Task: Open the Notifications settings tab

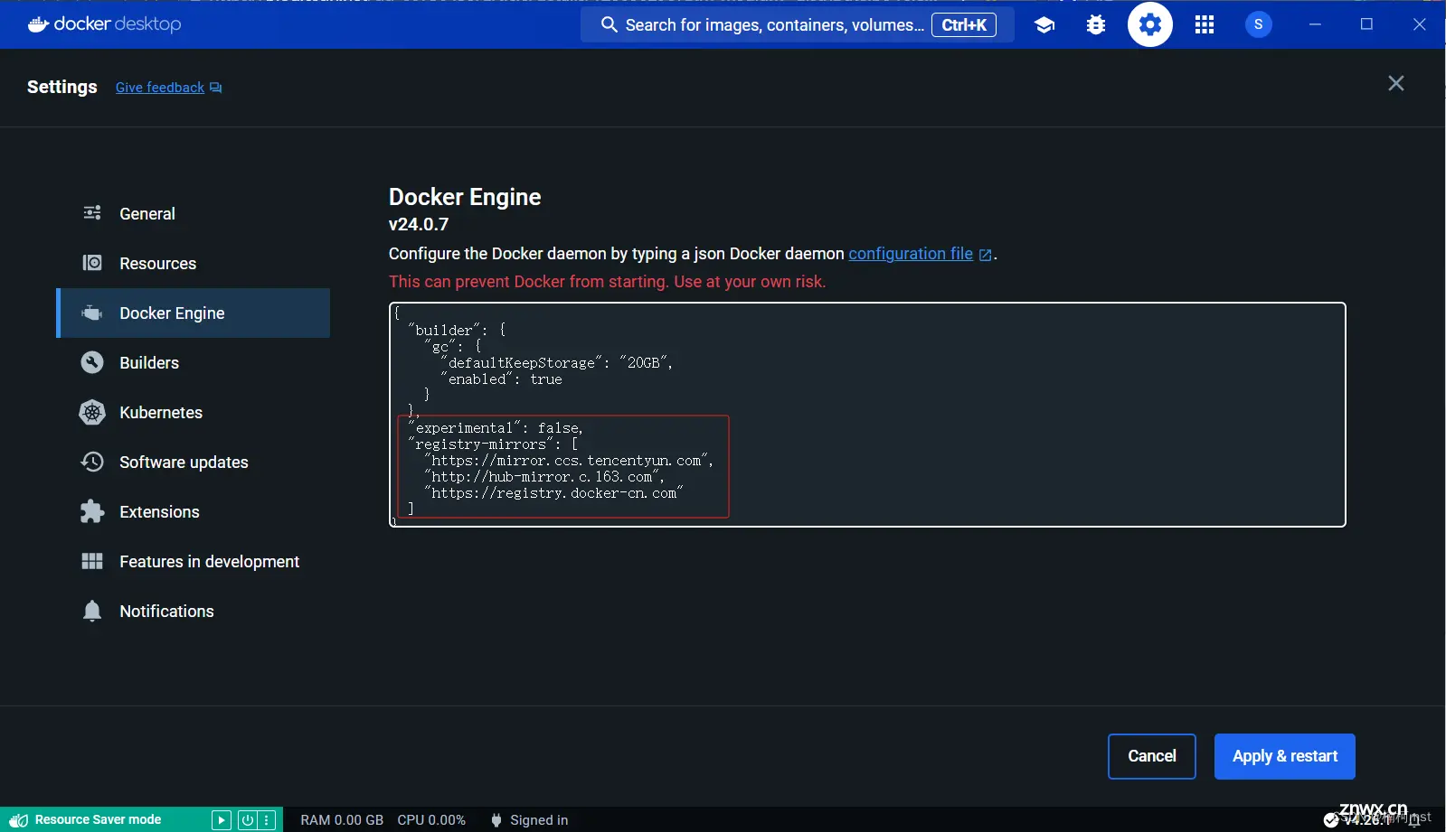Action: click(193, 611)
